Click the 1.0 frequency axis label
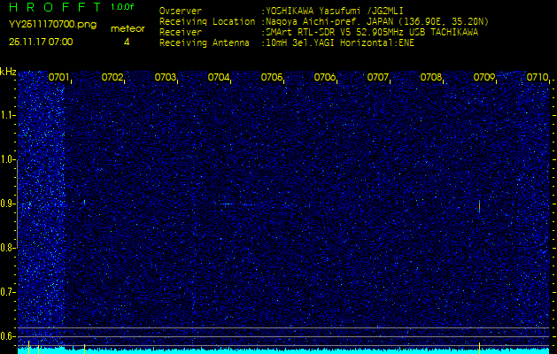The width and height of the screenshot is (557, 354). click(x=6, y=160)
